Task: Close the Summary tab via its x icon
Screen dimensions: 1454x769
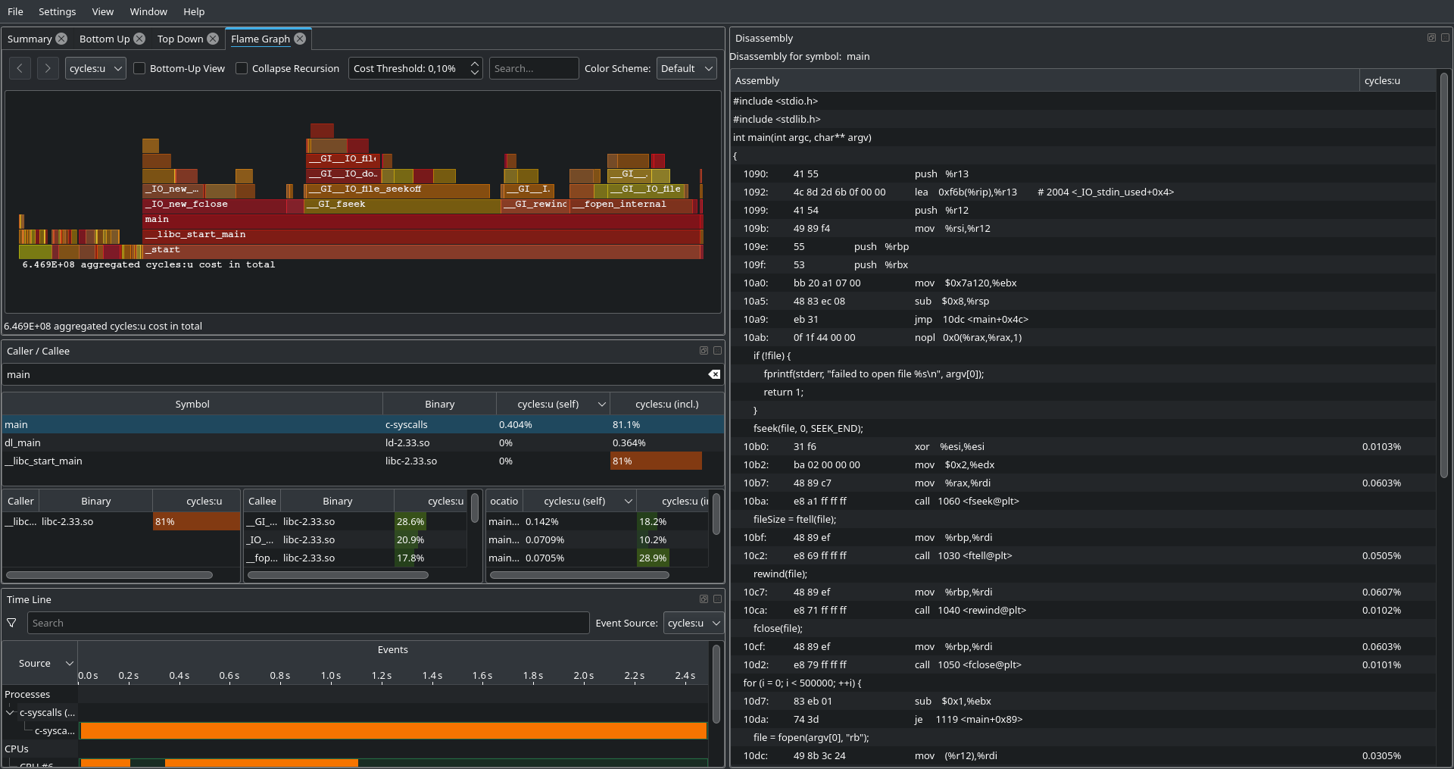Action: click(x=61, y=38)
